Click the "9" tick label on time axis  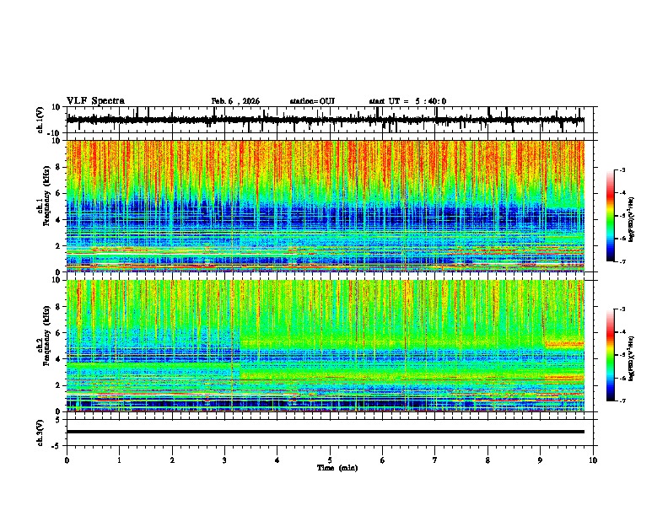pos(540,460)
